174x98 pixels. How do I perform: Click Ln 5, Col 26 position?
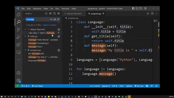95,86
